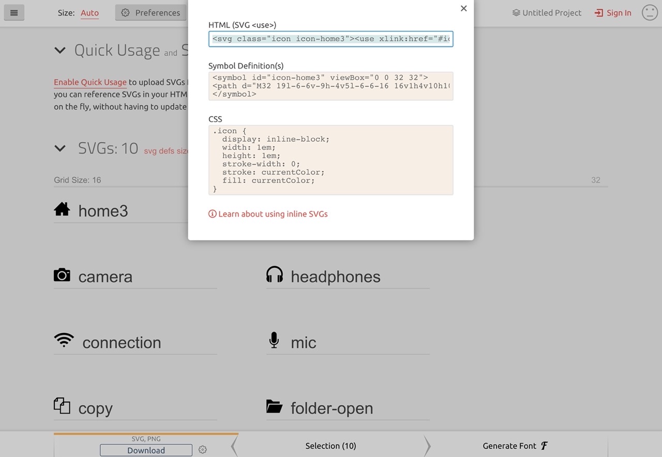The image size is (662, 457).
Task: Switch to Generate Font tab
Action: [x=515, y=446]
